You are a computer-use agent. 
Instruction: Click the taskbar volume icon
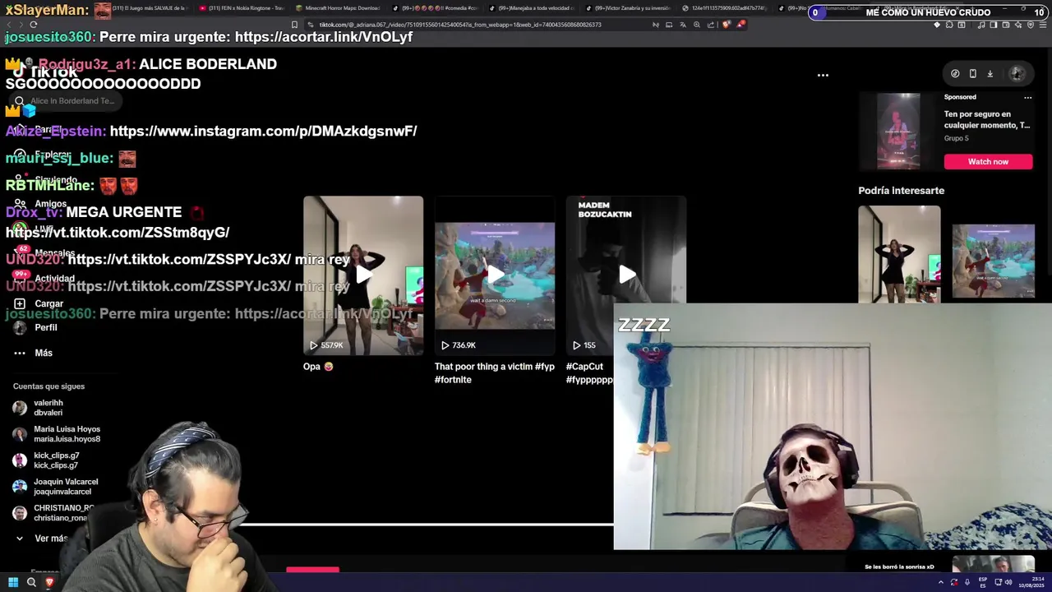tap(1008, 582)
